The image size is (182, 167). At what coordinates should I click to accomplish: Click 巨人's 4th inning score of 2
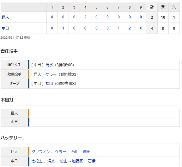(85, 17)
